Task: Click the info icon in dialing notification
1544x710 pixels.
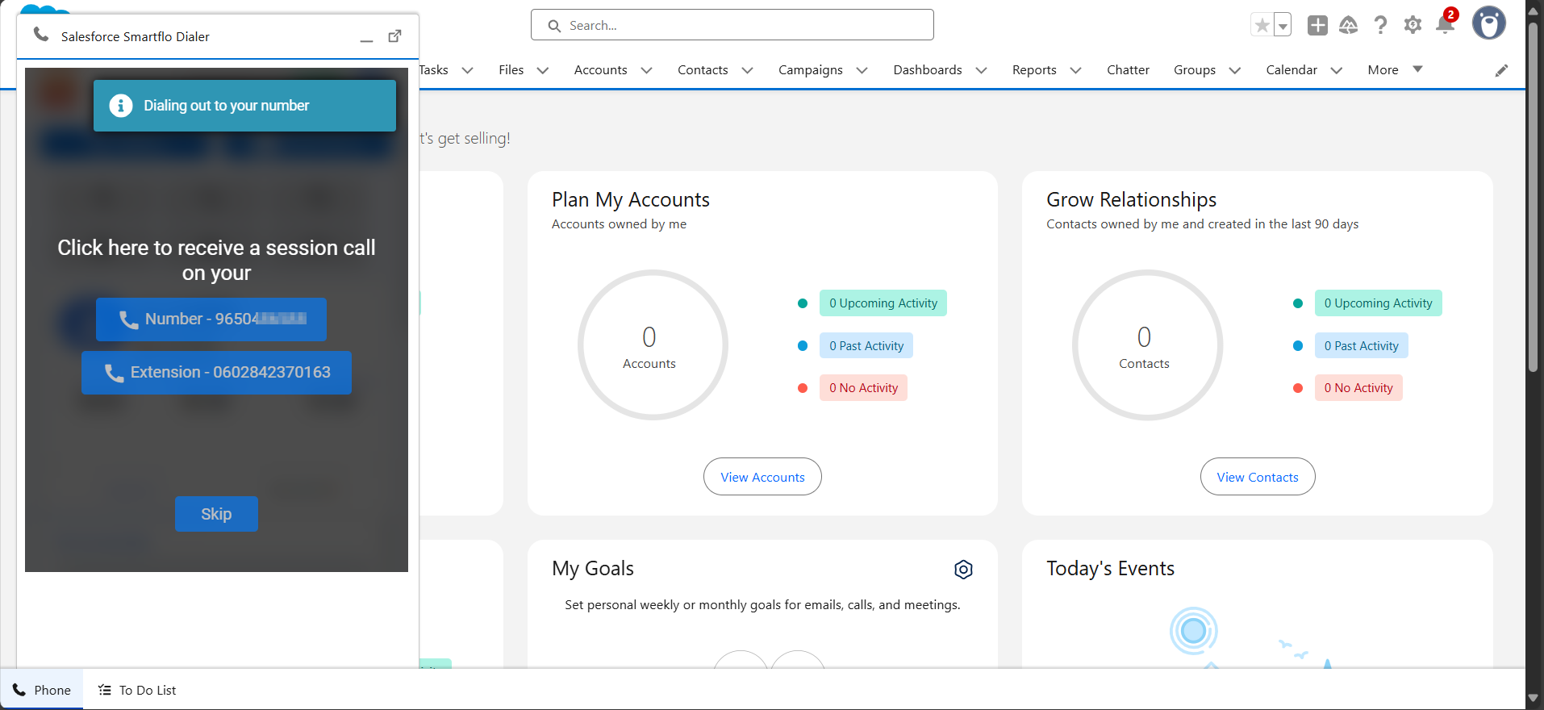Action: click(x=121, y=106)
